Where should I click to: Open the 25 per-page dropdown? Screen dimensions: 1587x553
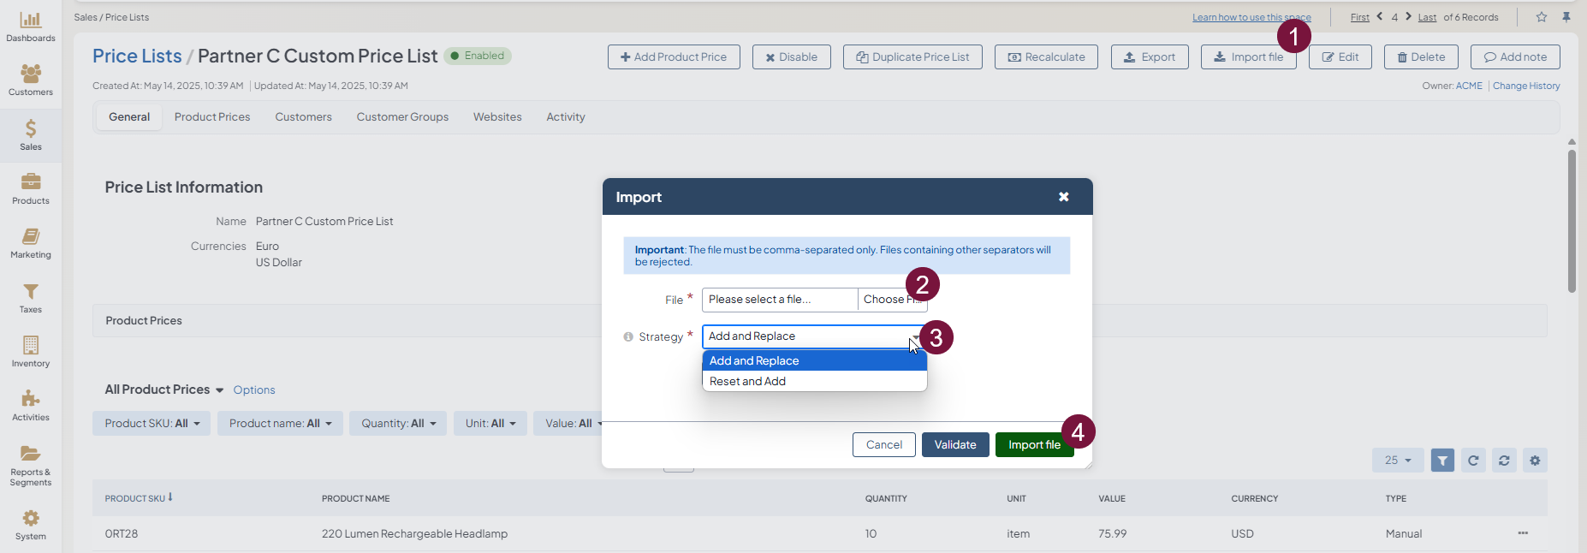click(1397, 461)
